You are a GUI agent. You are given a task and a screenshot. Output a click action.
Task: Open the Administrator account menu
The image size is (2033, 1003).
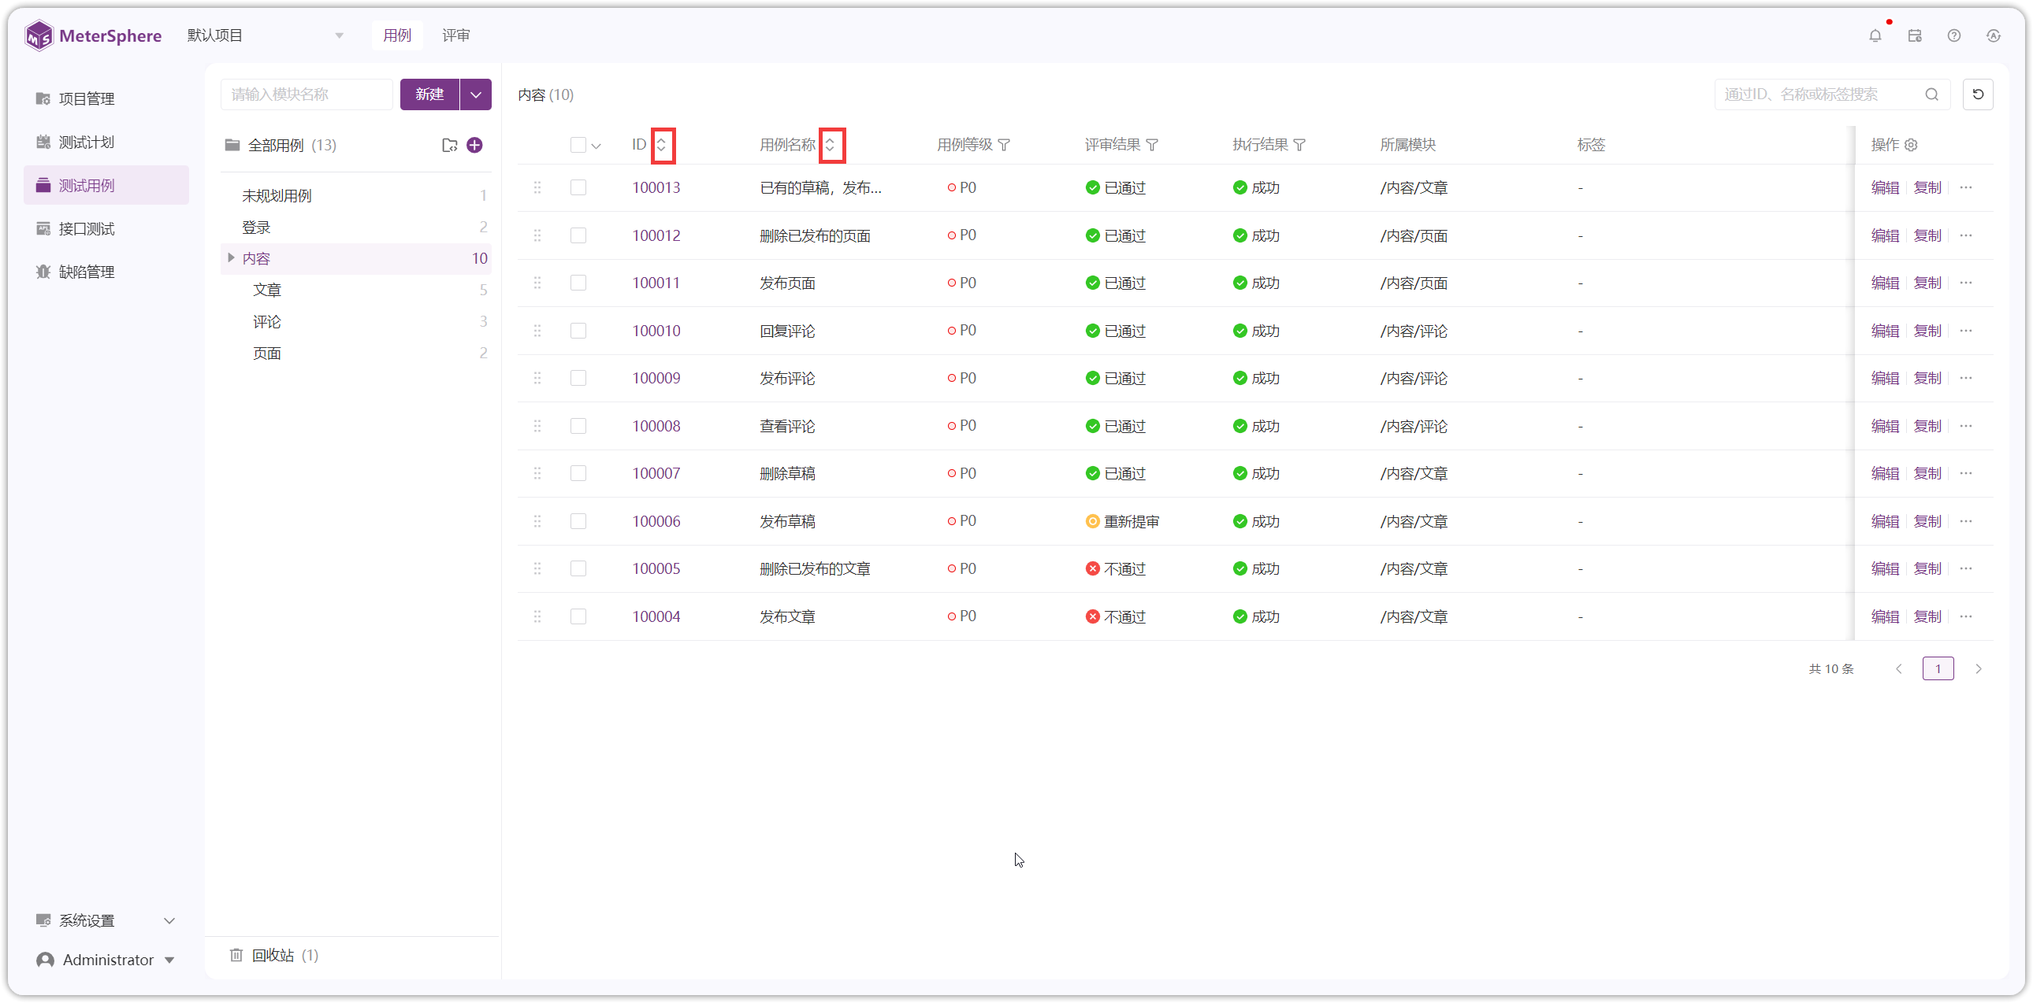pyautogui.click(x=106, y=960)
